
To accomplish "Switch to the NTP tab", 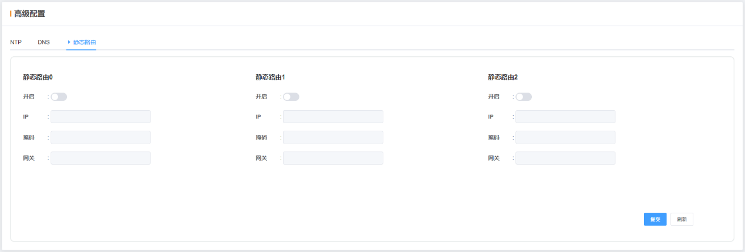I will pyautogui.click(x=16, y=42).
